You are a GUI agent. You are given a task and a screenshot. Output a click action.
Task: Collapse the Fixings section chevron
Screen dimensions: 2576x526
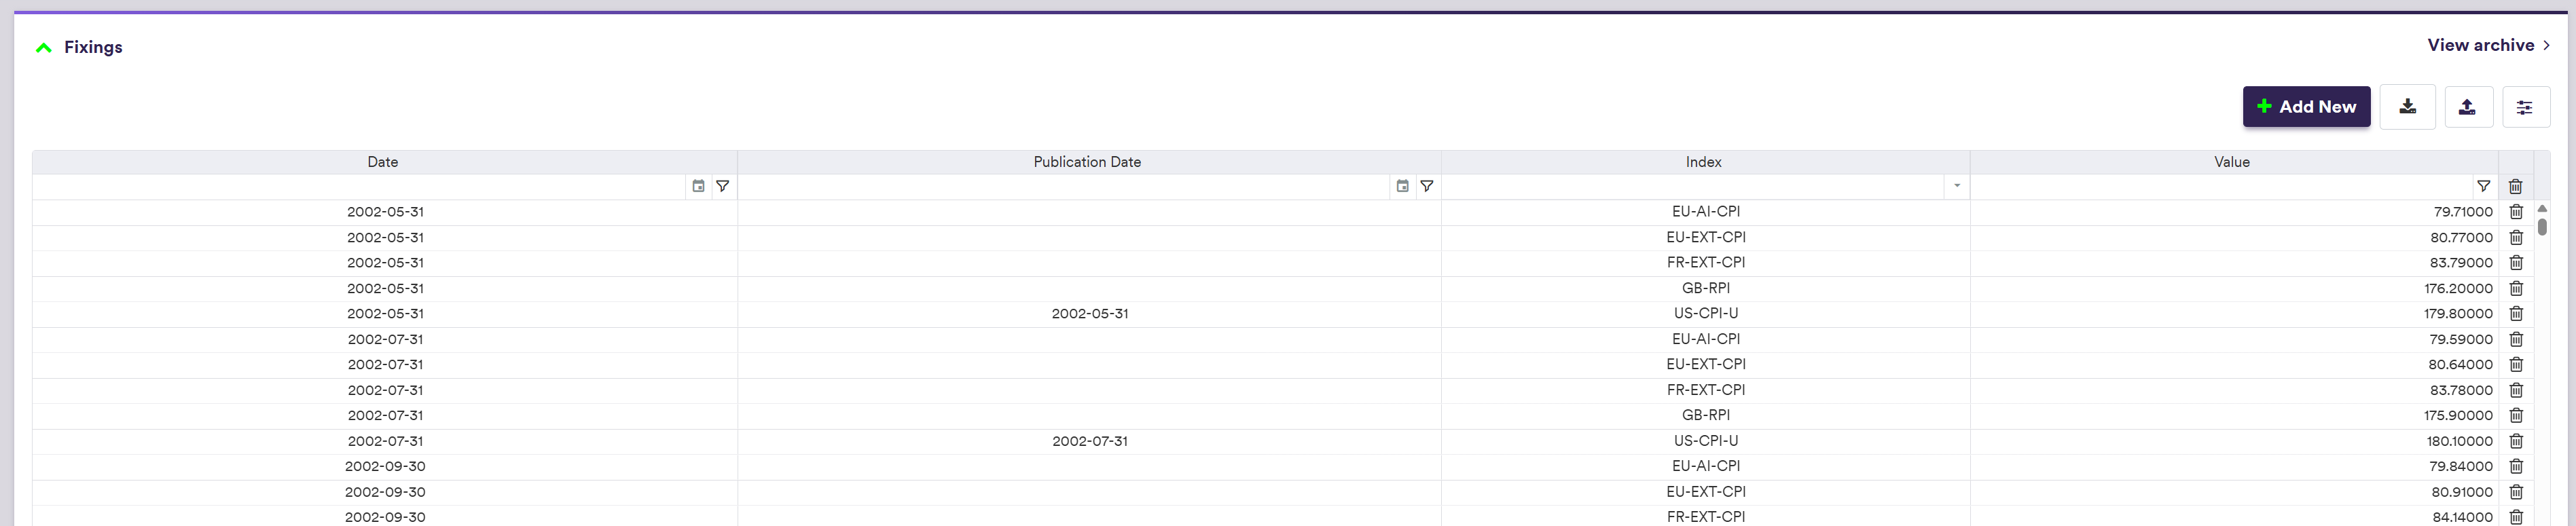tap(43, 47)
